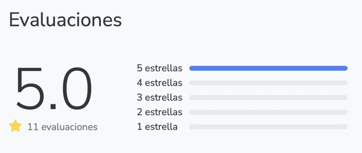Click the word 'evaluaciones' next to 11
Screen dimensions: 362x153
point(69,127)
